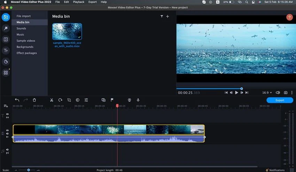
Task: Open the Transitions panel in sidebar
Action: [6, 40]
